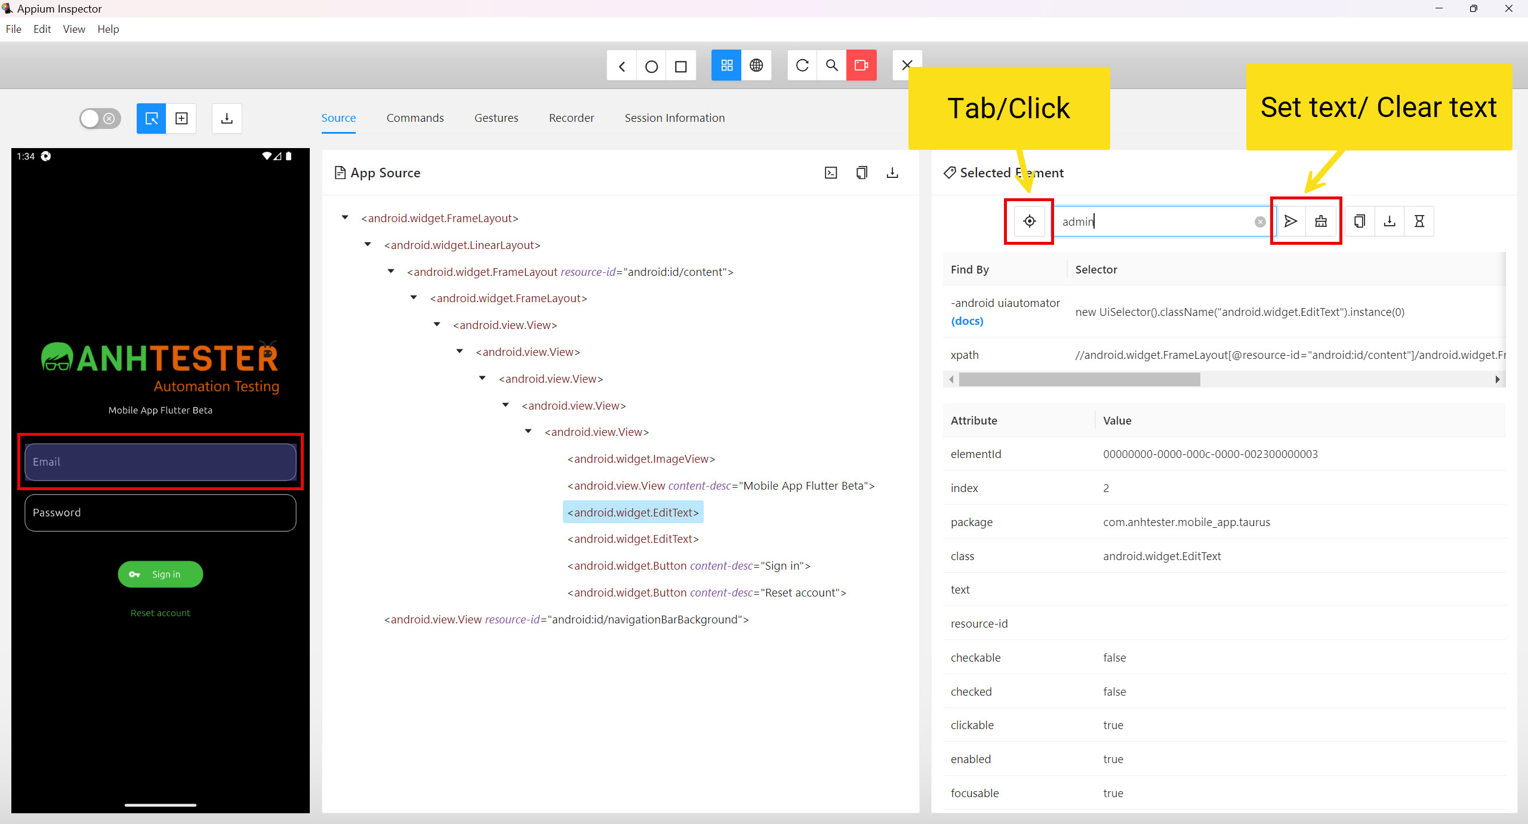Get timing with the hourglass icon
The width and height of the screenshot is (1528, 824).
click(1419, 222)
